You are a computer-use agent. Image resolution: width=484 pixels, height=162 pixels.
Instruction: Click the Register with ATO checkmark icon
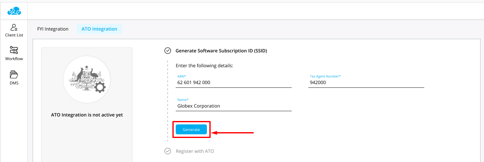[167, 151]
